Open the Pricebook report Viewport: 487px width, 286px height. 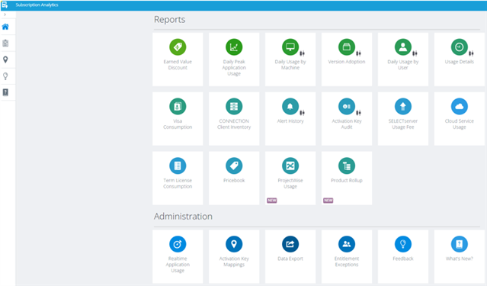[x=234, y=178]
